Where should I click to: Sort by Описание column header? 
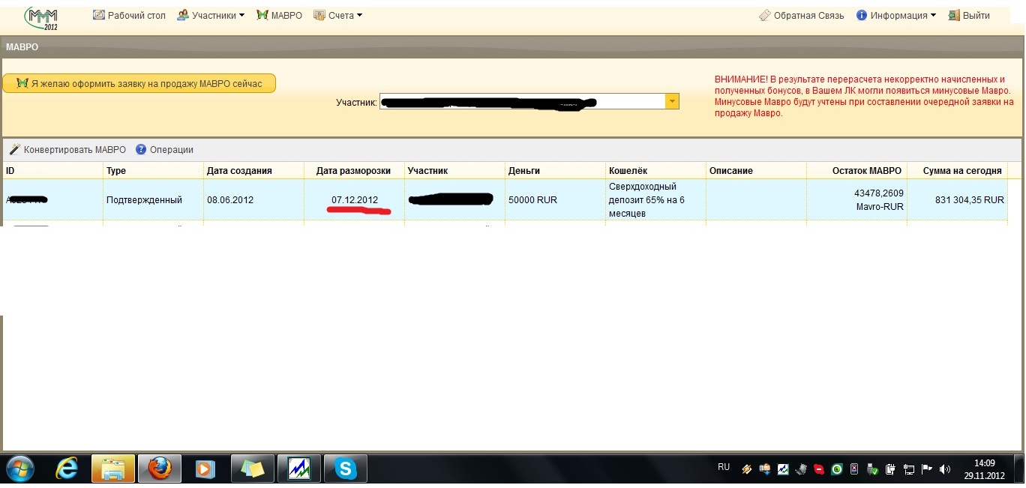coord(756,171)
